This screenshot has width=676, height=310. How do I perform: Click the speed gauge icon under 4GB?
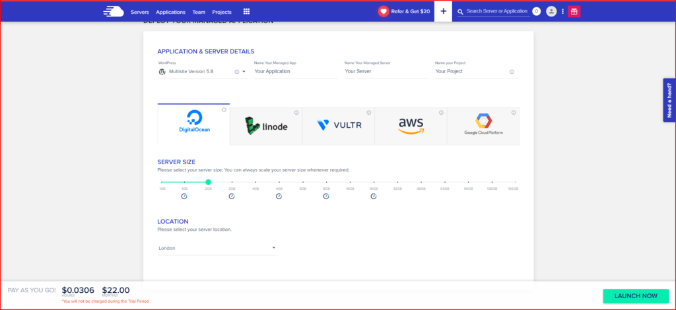(279, 197)
